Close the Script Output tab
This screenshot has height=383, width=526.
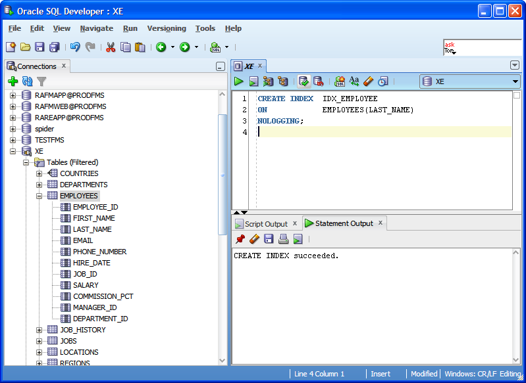pyautogui.click(x=295, y=223)
